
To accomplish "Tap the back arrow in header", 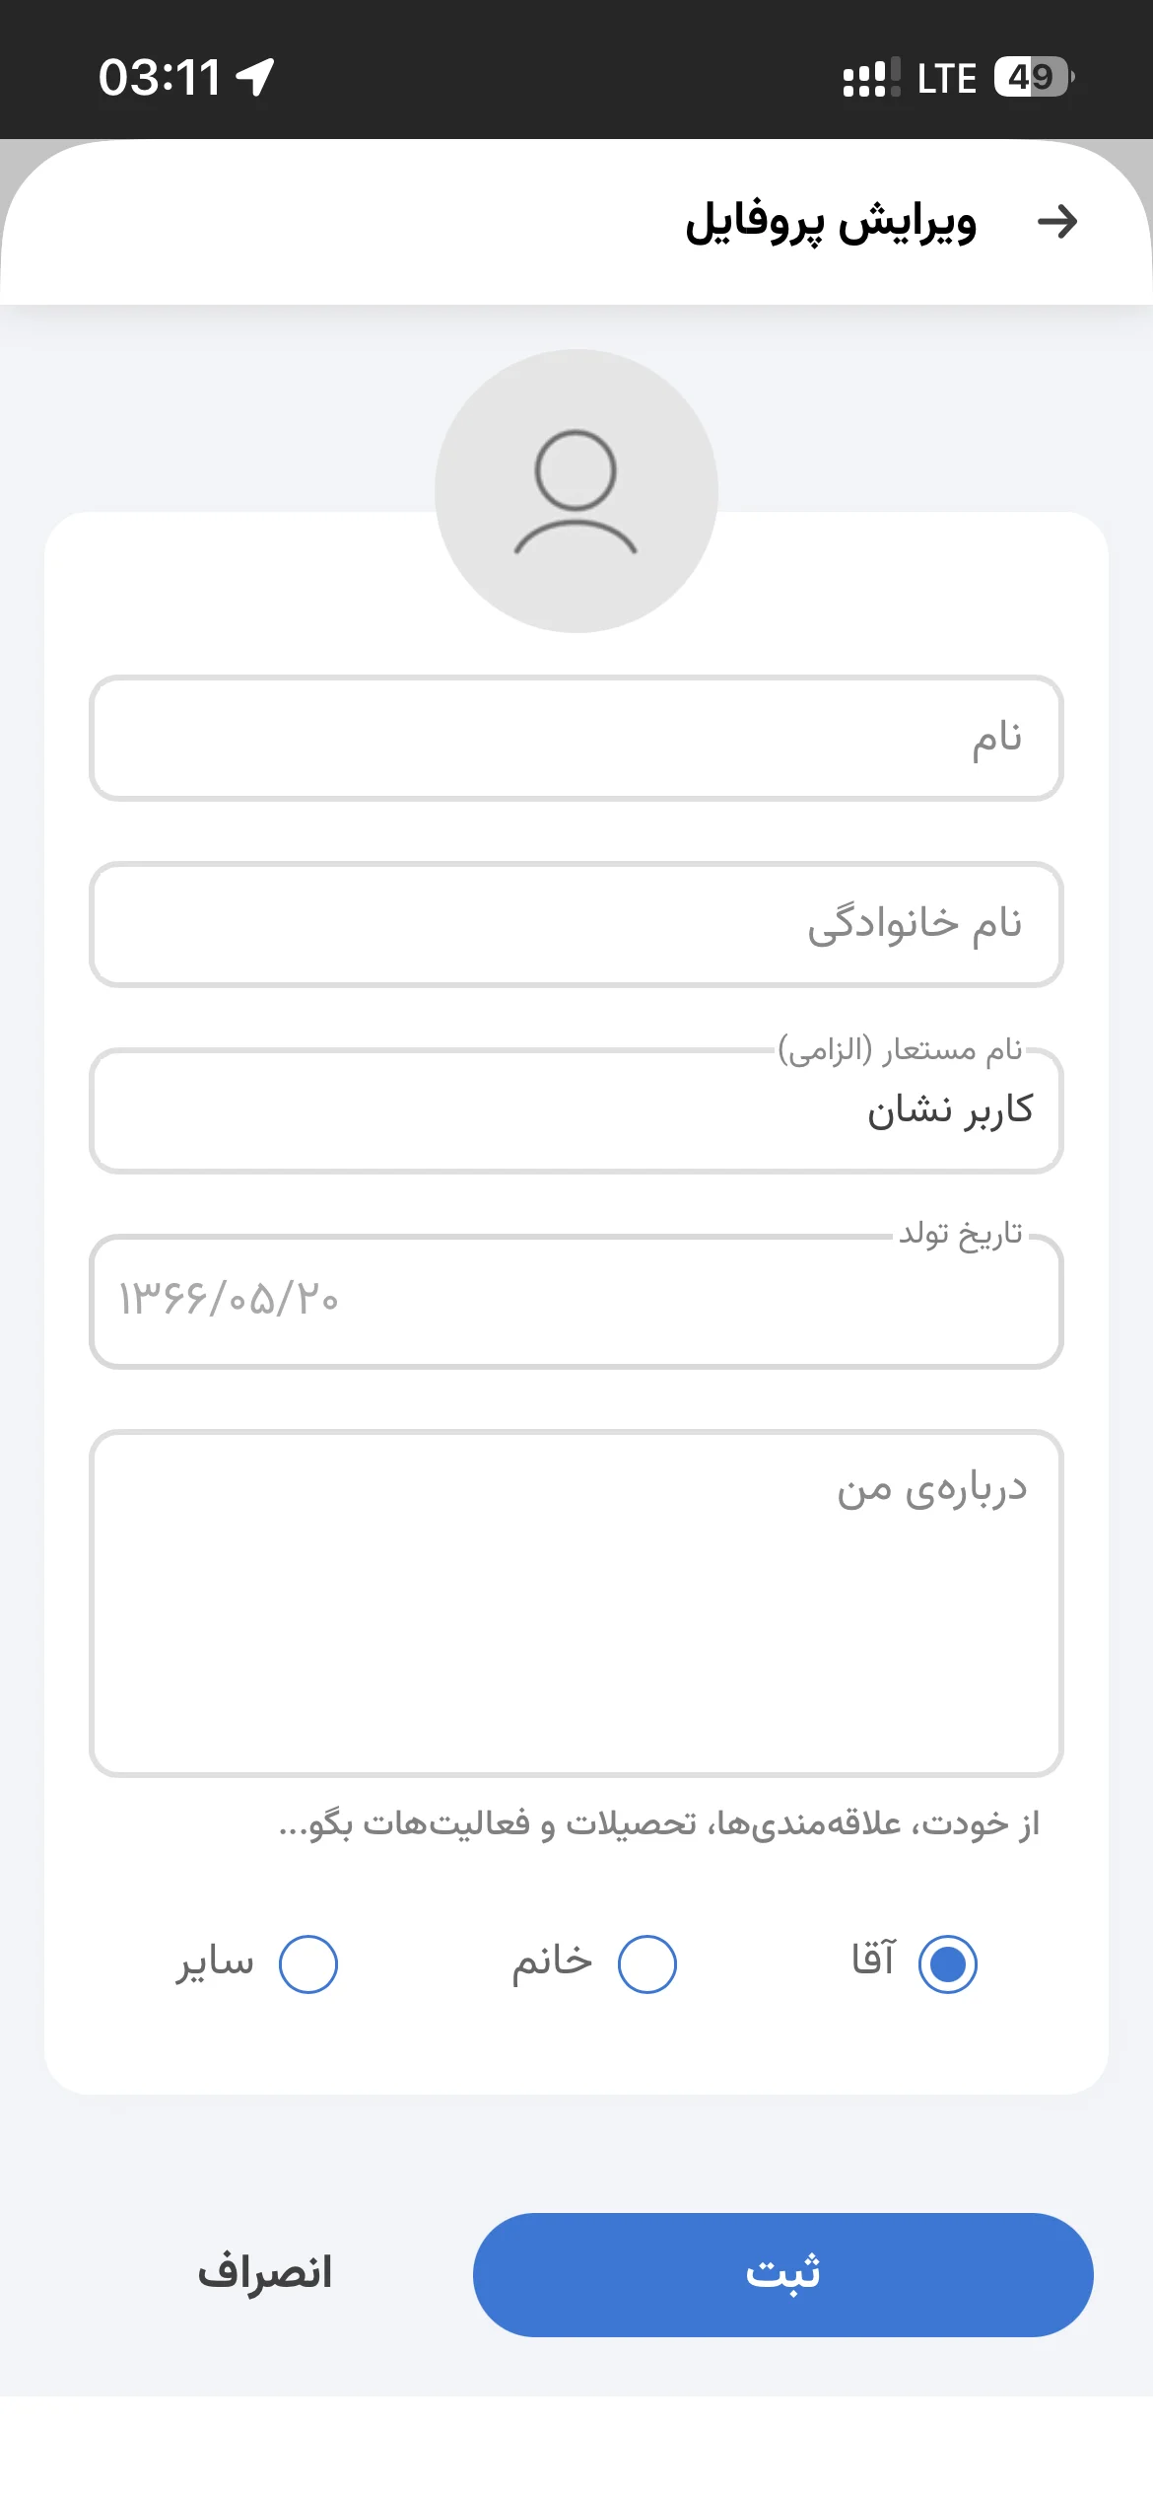I will tap(1057, 222).
